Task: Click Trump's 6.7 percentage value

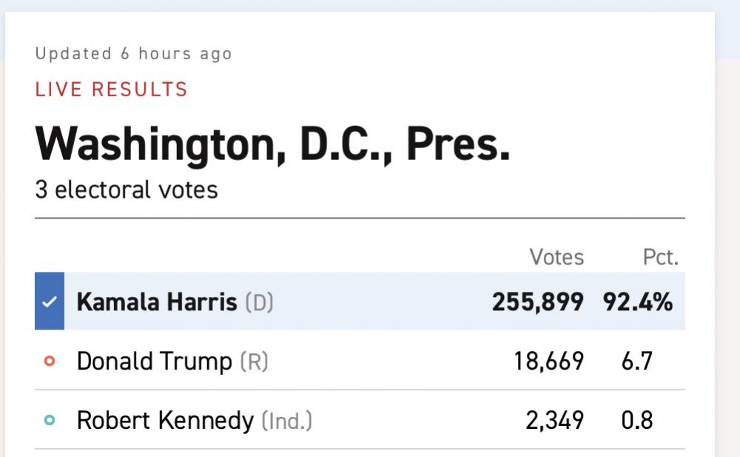Action: click(x=637, y=361)
